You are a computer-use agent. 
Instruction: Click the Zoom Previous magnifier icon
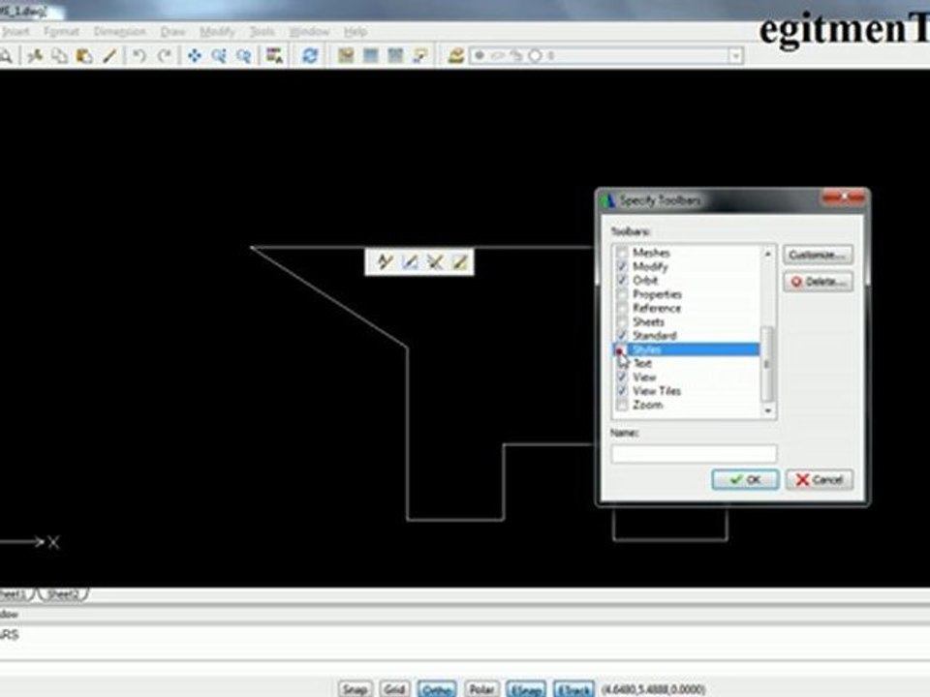click(244, 56)
